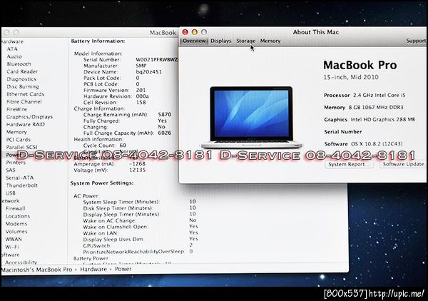Select Thunderbolt in the sidebar
The image size is (428, 301).
tap(22, 185)
